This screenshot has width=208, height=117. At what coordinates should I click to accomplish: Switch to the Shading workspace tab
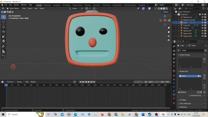click(87, 5)
